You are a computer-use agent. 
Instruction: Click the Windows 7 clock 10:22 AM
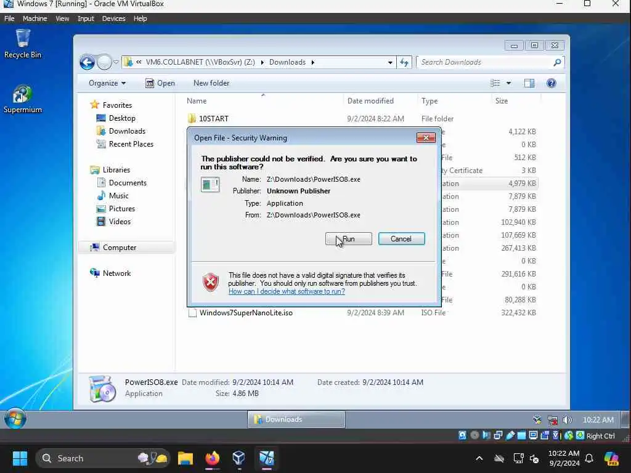point(598,420)
